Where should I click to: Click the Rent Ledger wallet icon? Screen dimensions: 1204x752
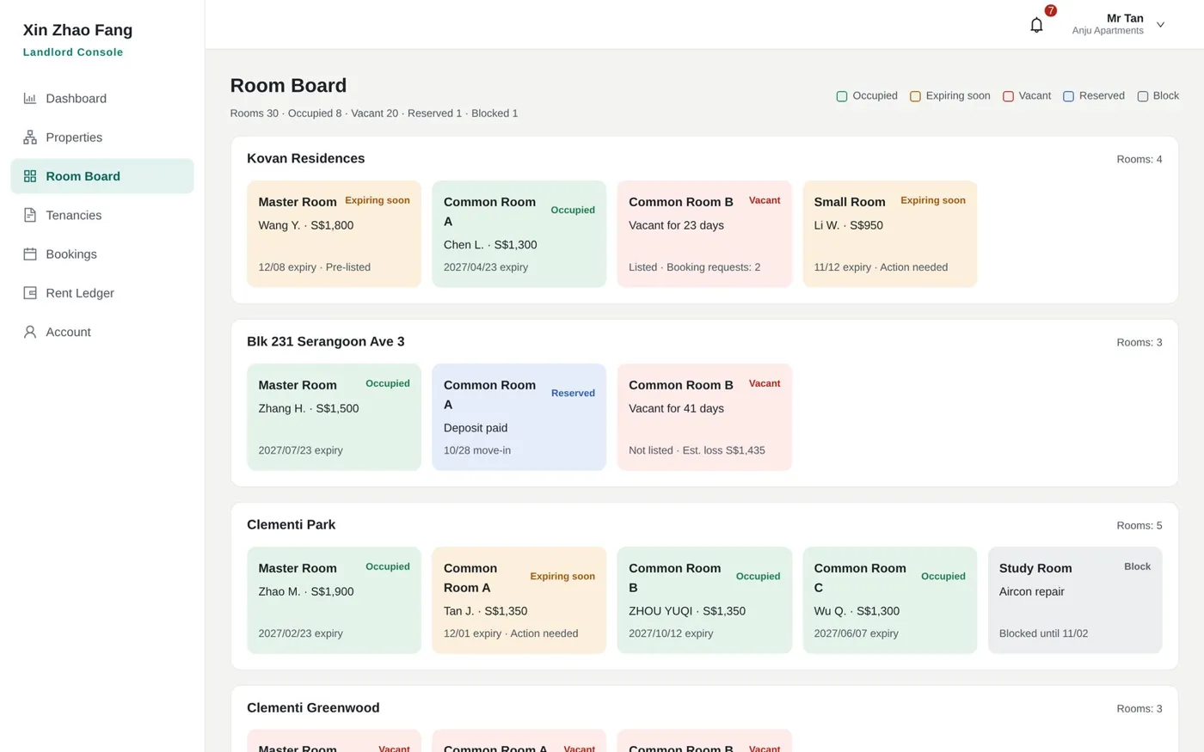[30, 293]
